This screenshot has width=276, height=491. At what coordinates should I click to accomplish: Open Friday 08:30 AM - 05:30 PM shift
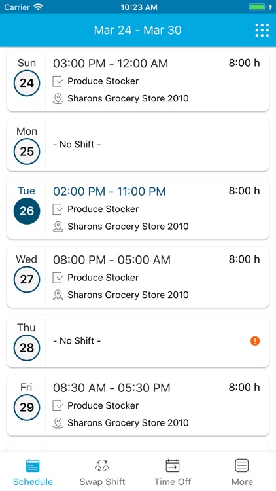[x=138, y=405]
